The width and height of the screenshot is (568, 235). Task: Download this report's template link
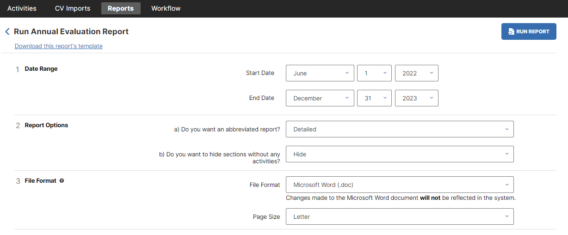tap(59, 46)
